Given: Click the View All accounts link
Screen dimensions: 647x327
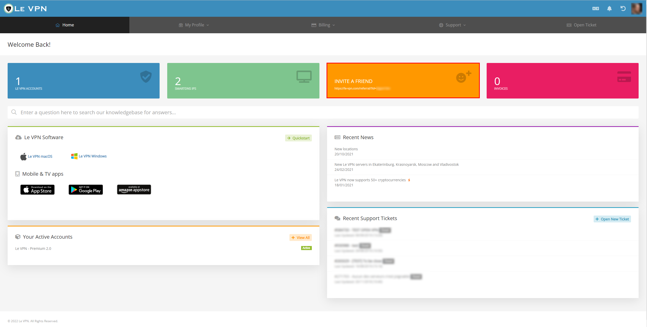Looking at the screenshot, I should 301,237.
